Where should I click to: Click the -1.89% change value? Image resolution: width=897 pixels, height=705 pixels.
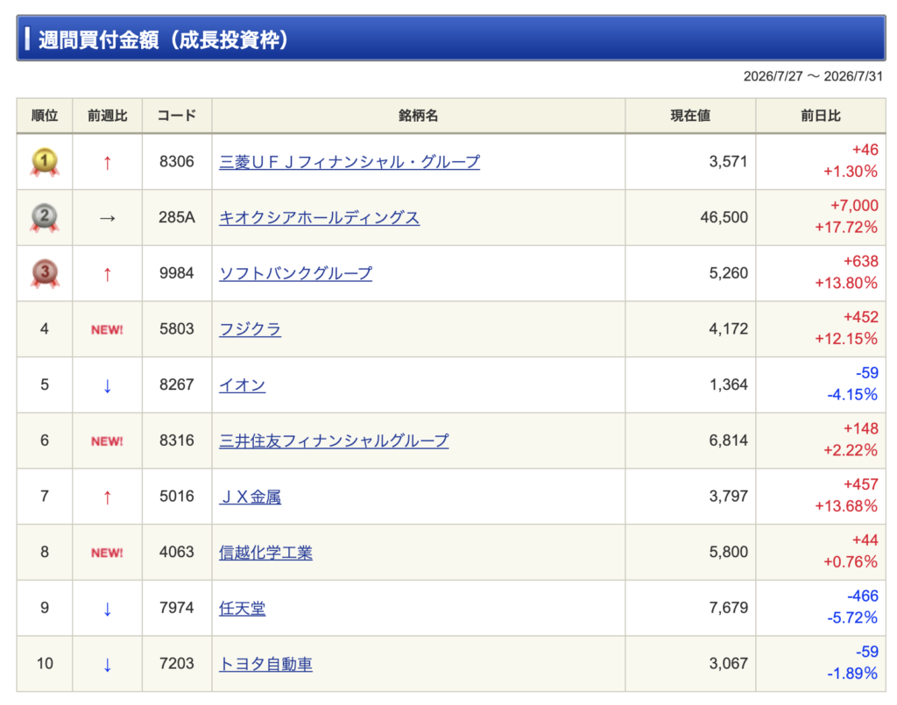click(852, 673)
